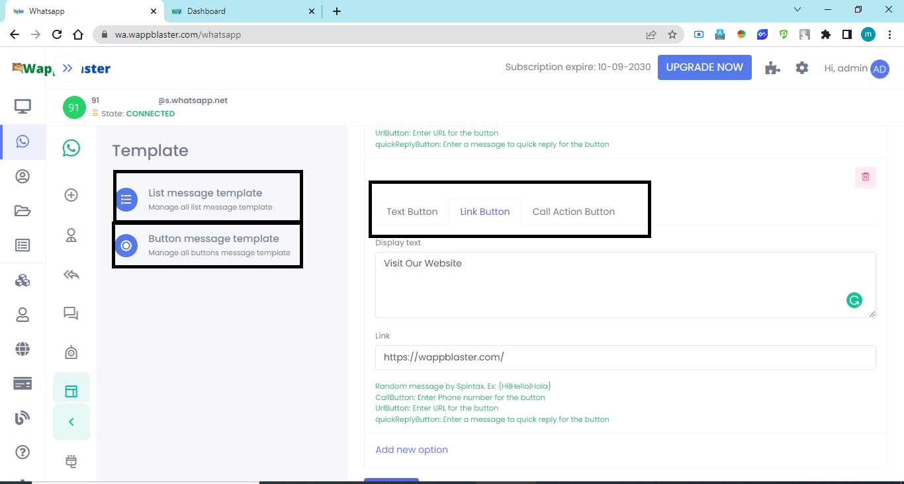Toggle the browser side panel icon
Image resolution: width=904 pixels, height=484 pixels.
846,34
